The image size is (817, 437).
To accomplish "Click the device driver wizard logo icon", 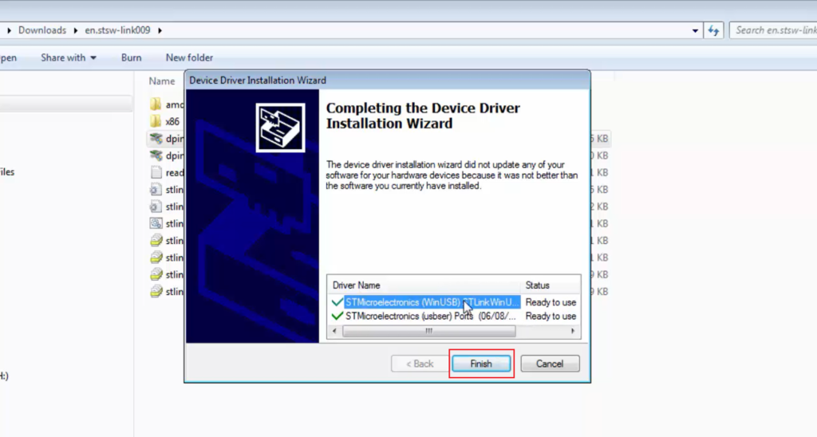I will 280,128.
